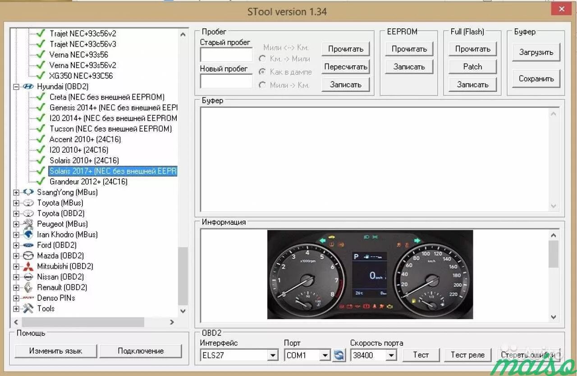Click the Тест реле button
This screenshot has width=577, height=376.
click(467, 355)
